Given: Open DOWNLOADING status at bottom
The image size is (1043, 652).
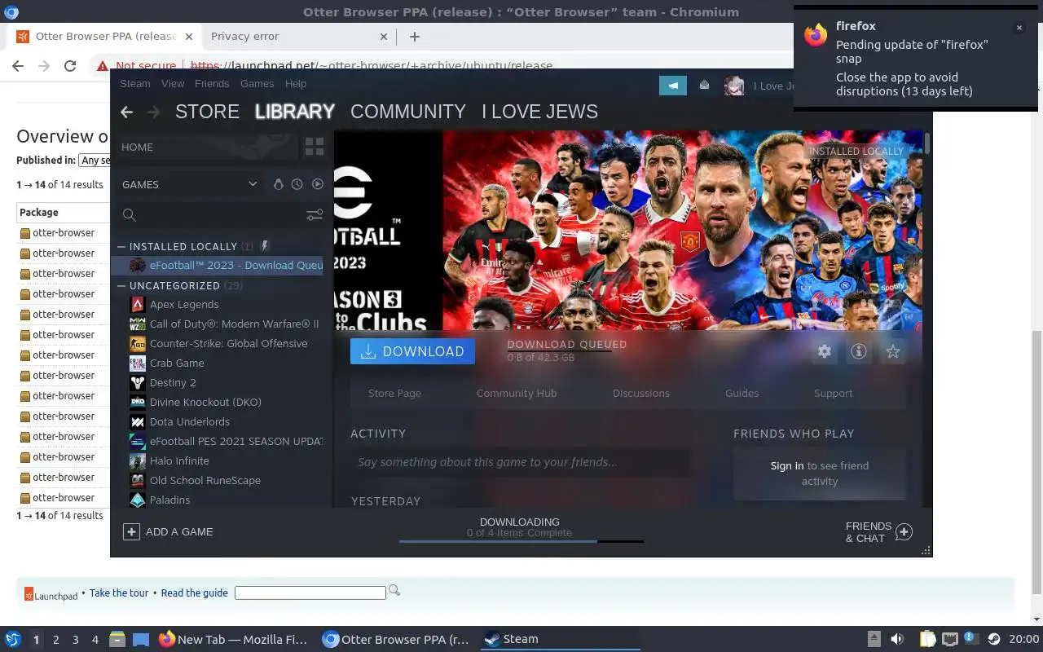Looking at the screenshot, I should click(520, 522).
